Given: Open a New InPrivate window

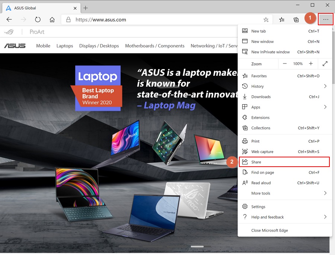Looking at the screenshot, I should (x=285, y=52).
